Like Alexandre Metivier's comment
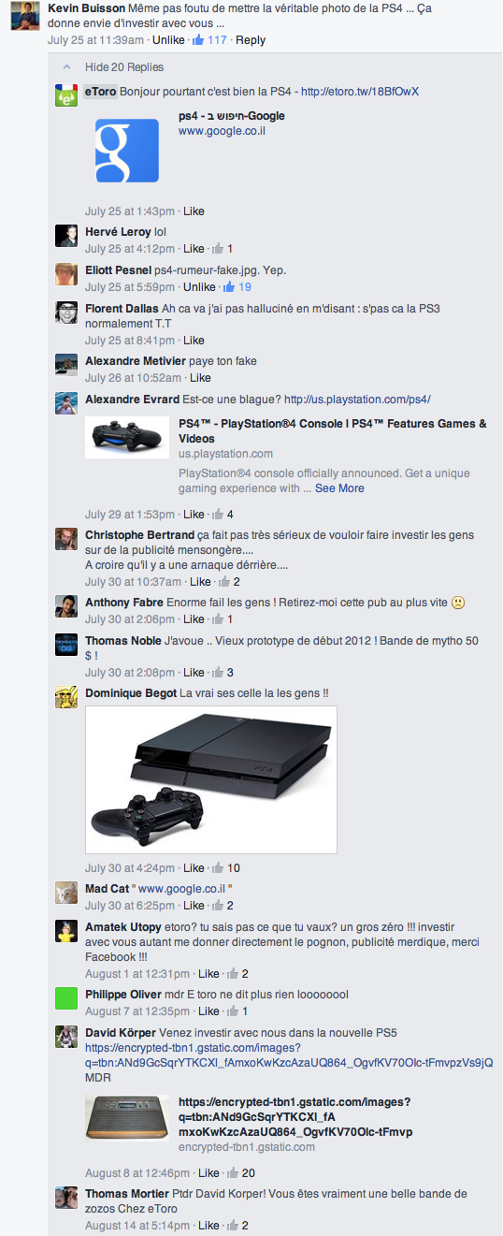Viewport: 503px width, 1236px height. point(200,378)
